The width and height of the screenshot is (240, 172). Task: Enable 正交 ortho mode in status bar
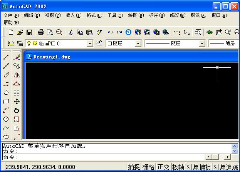[163, 167]
